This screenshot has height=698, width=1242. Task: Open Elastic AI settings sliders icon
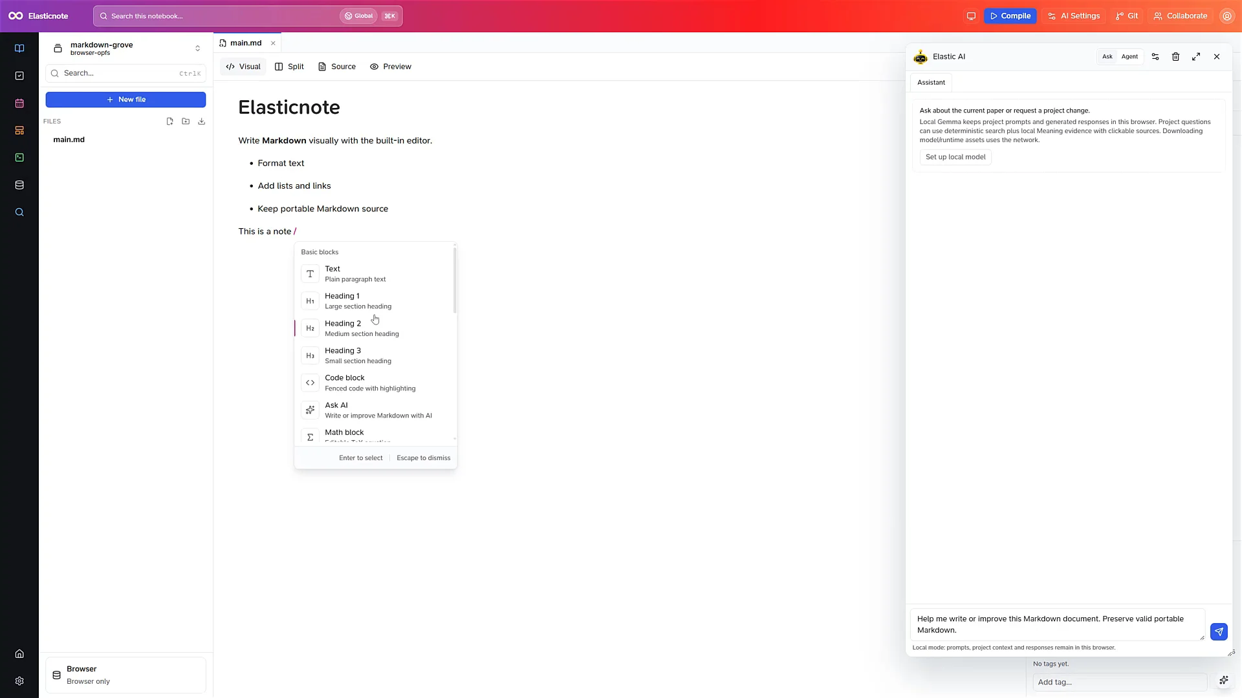pos(1155,57)
